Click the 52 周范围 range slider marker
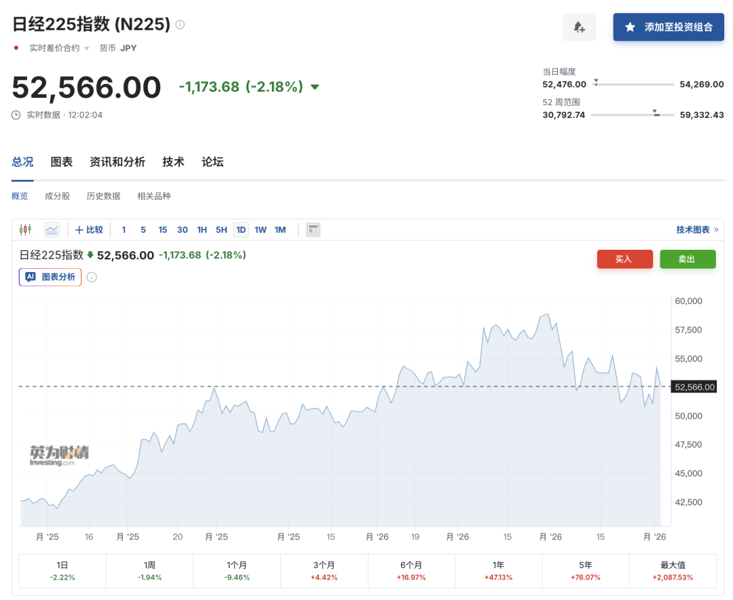This screenshot has height=600, width=733. [x=656, y=112]
